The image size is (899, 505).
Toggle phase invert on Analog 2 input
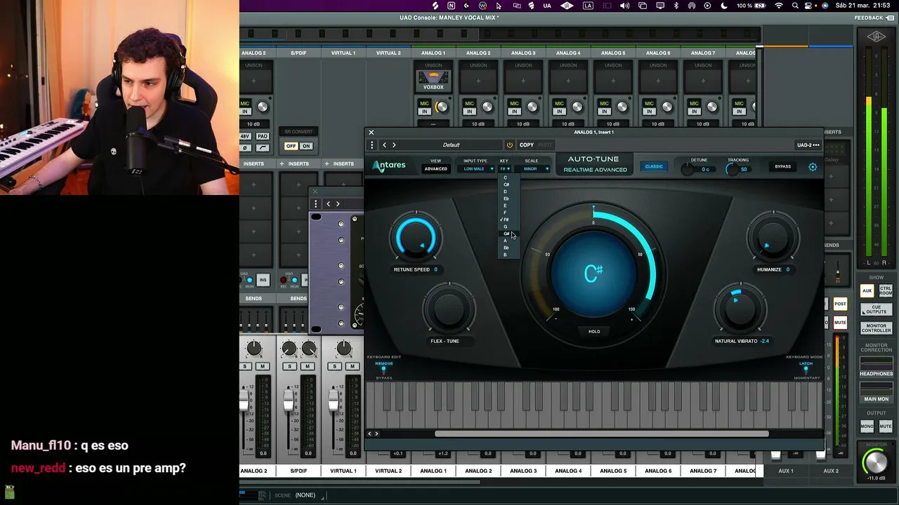point(245,148)
